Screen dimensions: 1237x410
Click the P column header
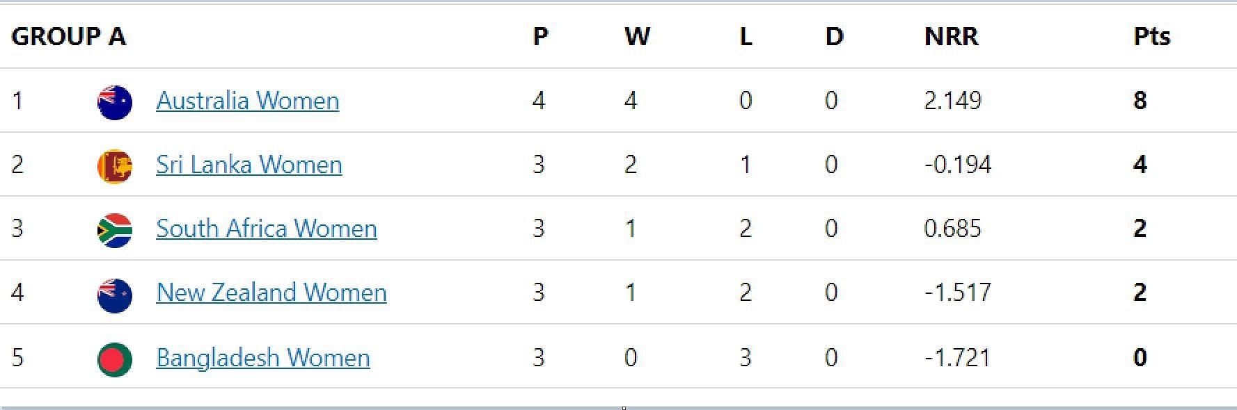pos(540,36)
